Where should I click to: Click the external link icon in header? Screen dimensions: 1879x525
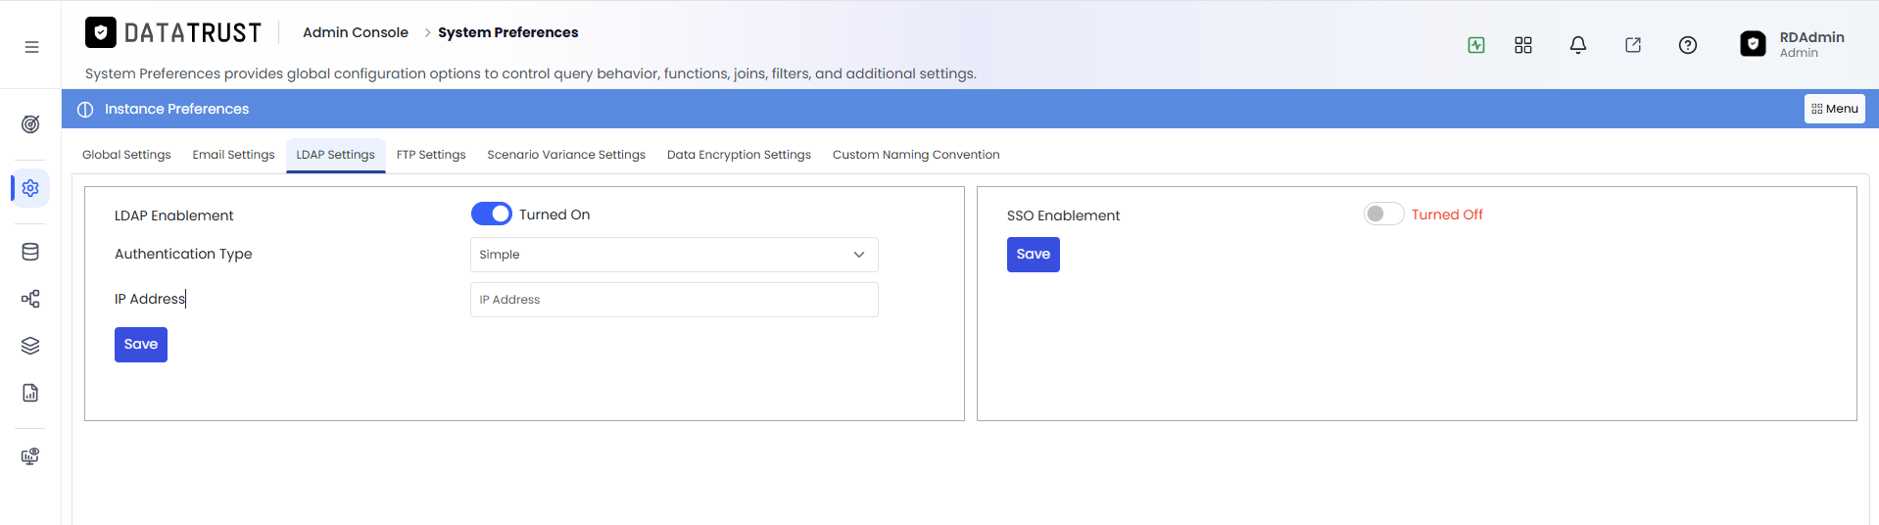click(x=1633, y=45)
